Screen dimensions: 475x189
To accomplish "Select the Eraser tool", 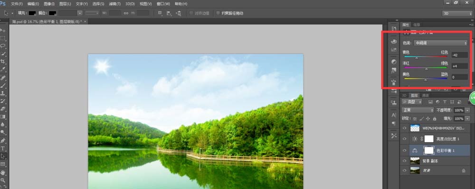I will pyautogui.click(x=3, y=109).
